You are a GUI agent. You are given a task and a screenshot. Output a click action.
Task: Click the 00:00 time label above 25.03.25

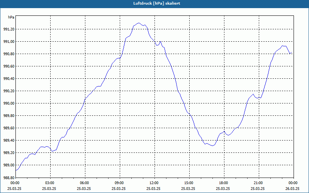pyautogui.click(x=15, y=183)
